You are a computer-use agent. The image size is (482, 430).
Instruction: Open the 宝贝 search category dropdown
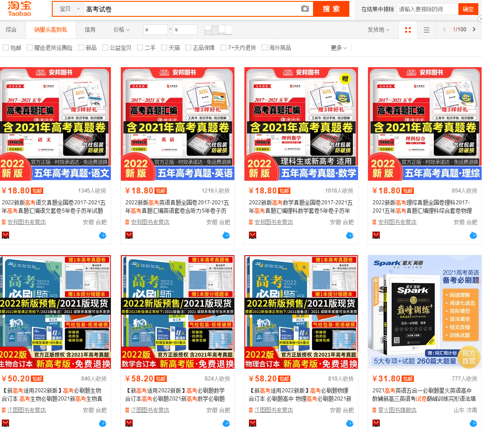point(67,9)
